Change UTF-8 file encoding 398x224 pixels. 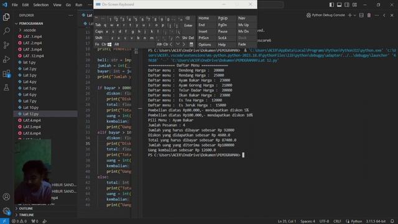coord(324,222)
